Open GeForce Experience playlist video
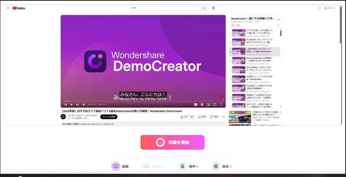This screenshot has height=177, width=346. pyautogui.click(x=254, y=61)
